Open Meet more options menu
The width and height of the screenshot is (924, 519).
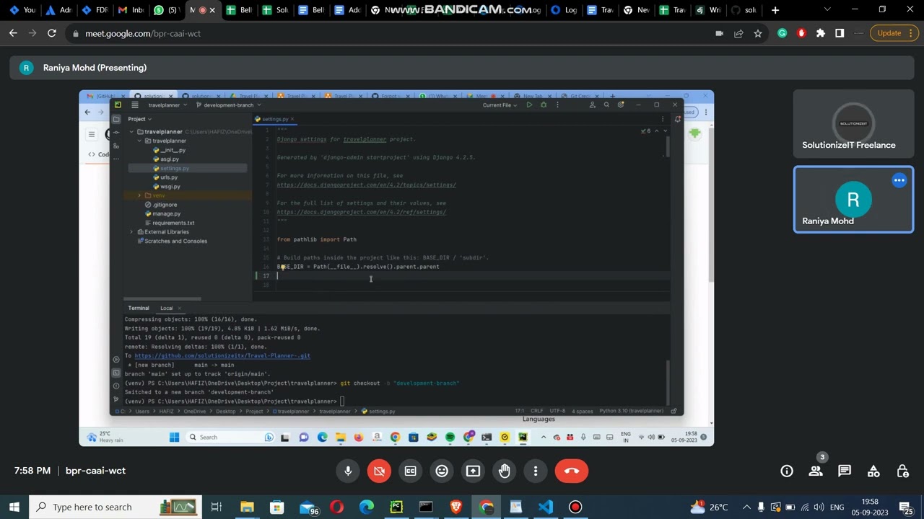[536, 471]
